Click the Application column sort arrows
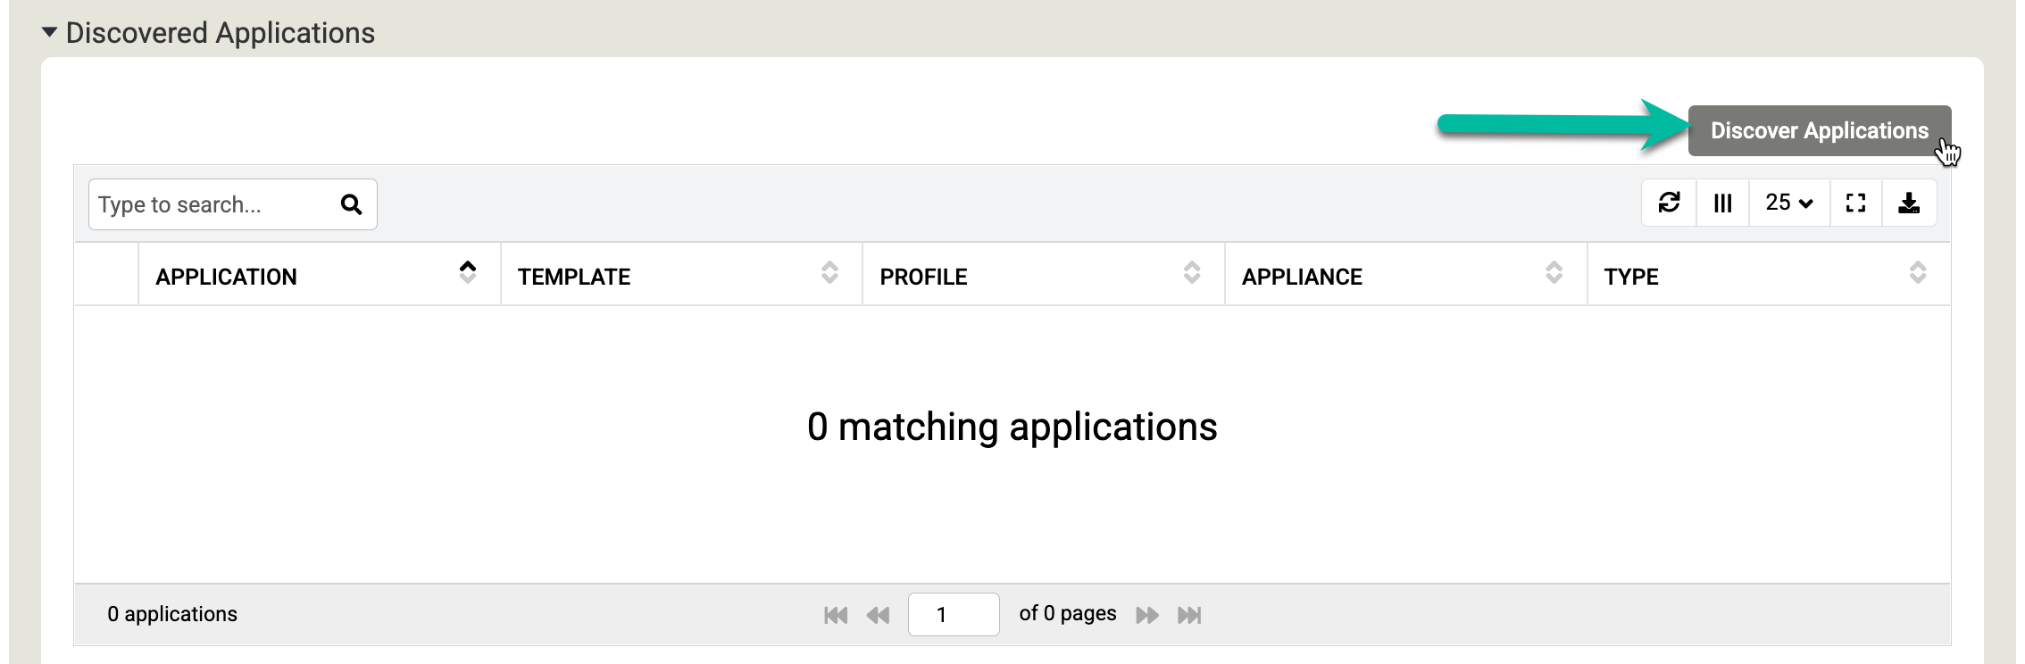The height and width of the screenshot is (664, 2025). [x=467, y=272]
